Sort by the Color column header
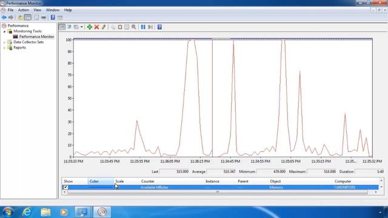388x218 pixels. pos(101,181)
